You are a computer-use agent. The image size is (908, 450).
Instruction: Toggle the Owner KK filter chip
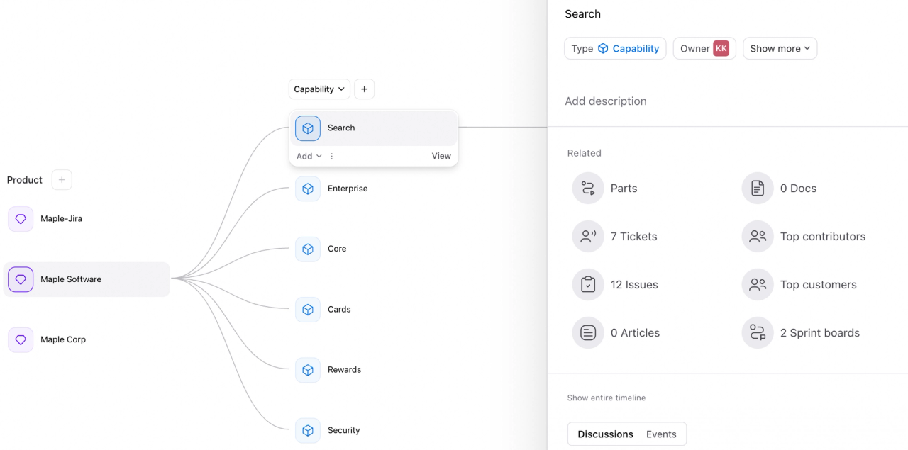click(x=704, y=48)
